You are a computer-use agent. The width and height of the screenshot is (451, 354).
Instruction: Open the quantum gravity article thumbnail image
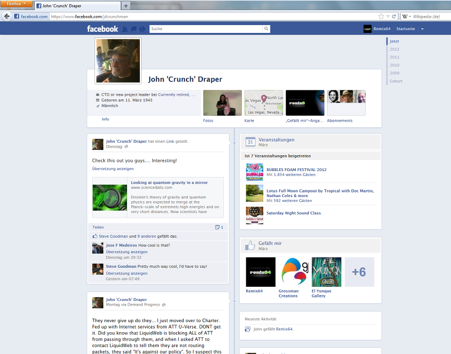coord(110,198)
